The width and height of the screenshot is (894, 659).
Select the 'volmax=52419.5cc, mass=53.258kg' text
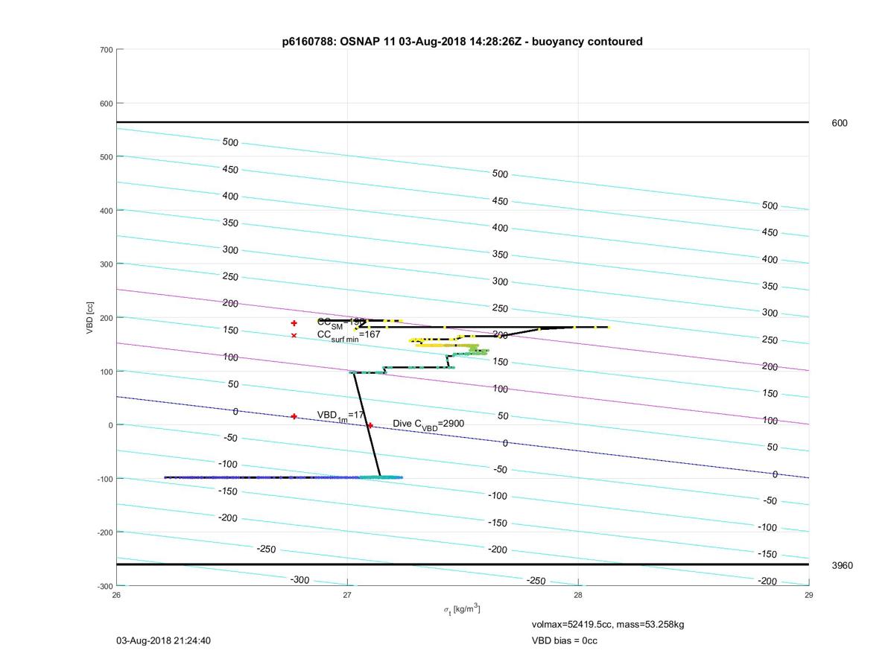[608, 624]
